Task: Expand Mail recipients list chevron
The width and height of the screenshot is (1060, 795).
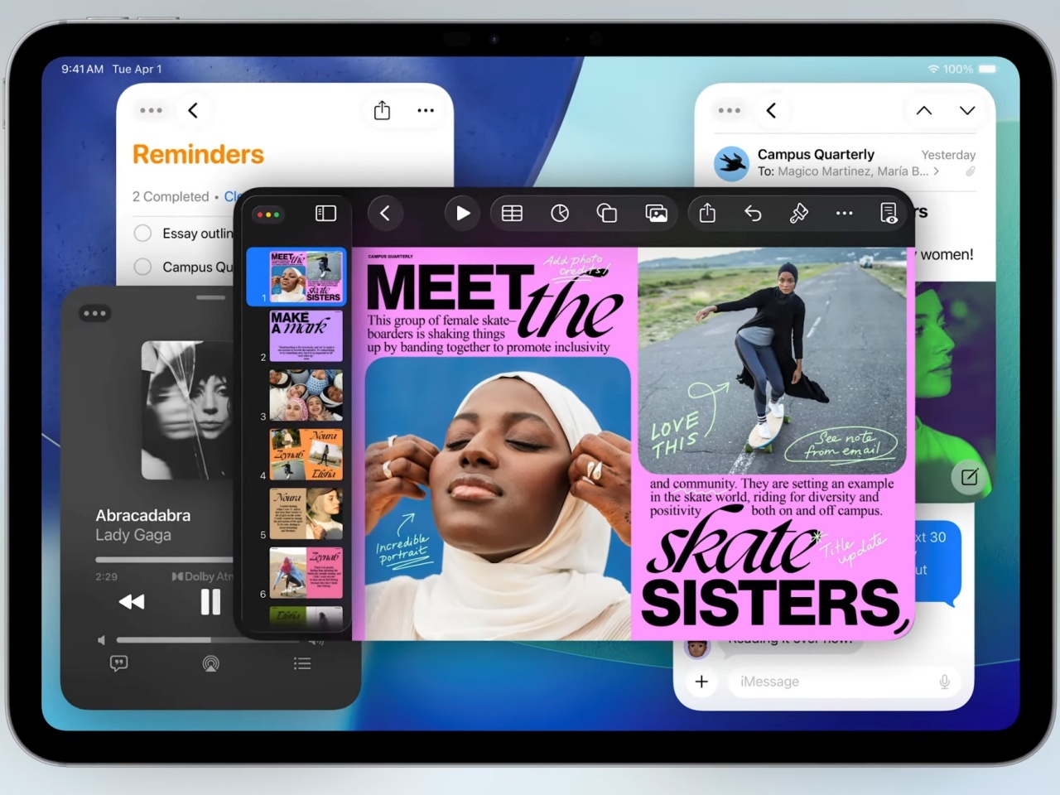Action: (x=937, y=171)
